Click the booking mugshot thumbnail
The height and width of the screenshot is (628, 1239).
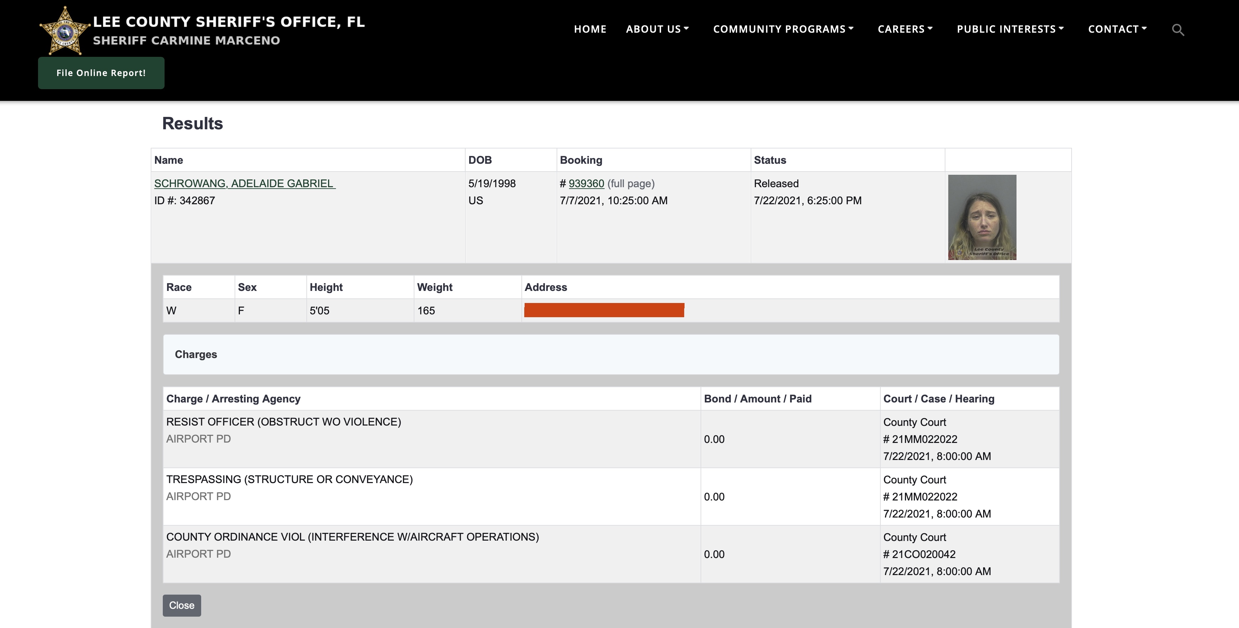(982, 217)
